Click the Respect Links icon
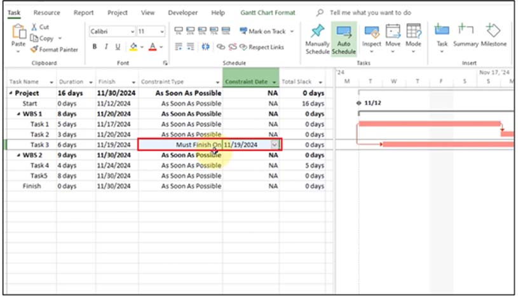Viewport: 518px width, 296px height. pyautogui.click(x=243, y=47)
